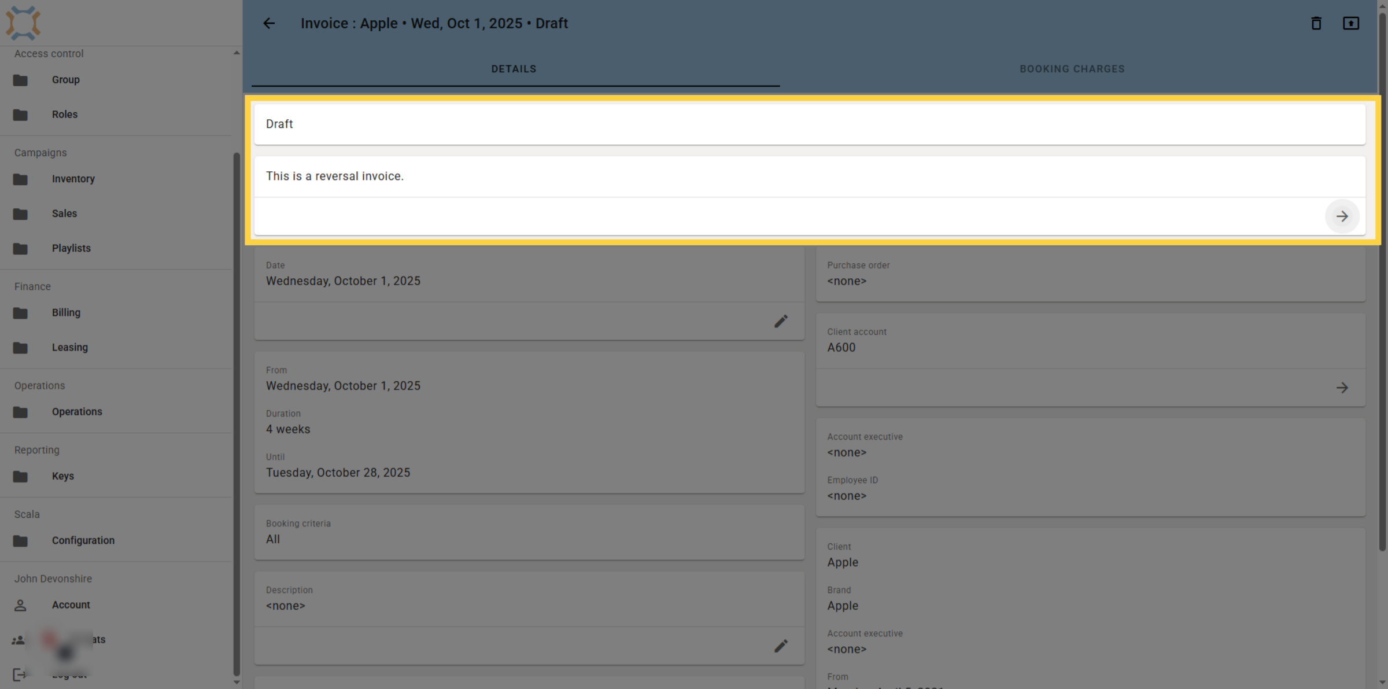Edit the description with the pencil icon
Screen dimensions: 1388x689
(x=781, y=646)
